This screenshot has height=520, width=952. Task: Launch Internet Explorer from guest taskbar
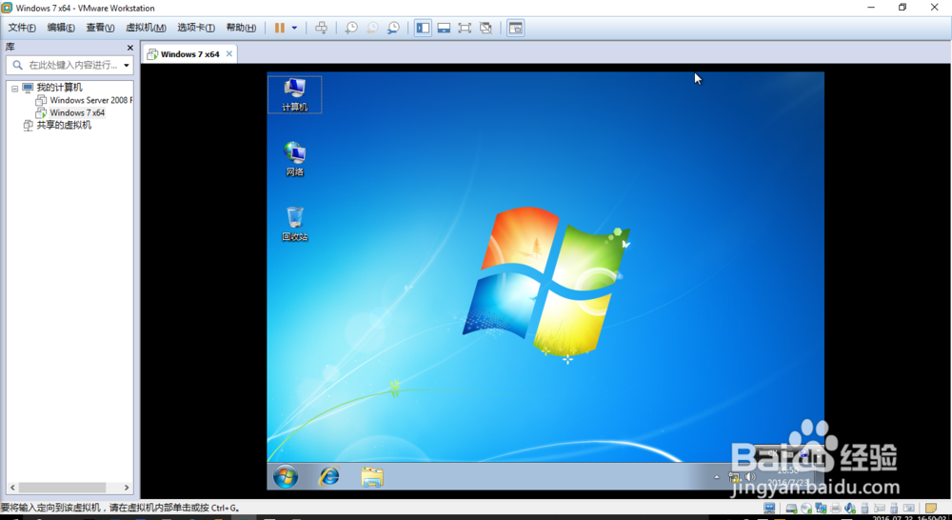click(x=329, y=477)
